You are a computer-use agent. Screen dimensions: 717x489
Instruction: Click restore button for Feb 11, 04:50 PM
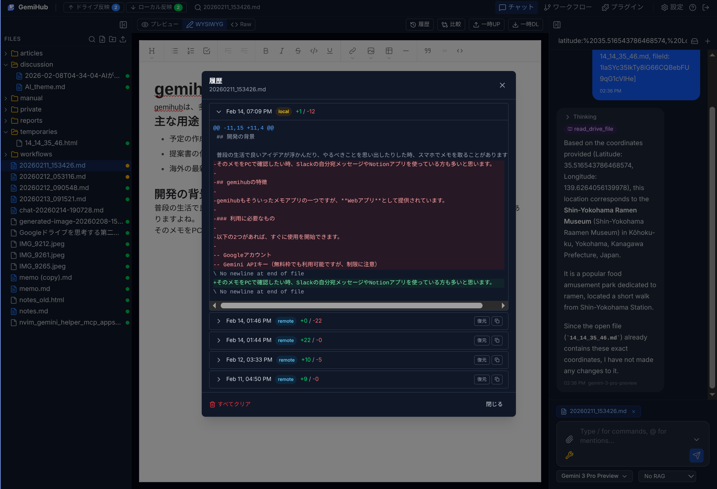click(482, 379)
